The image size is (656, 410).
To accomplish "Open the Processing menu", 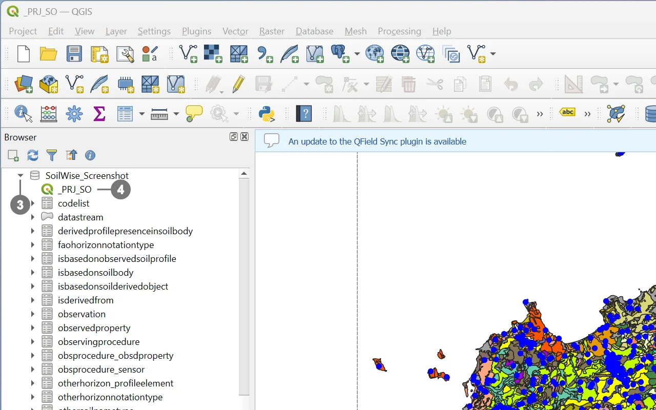I will point(399,31).
